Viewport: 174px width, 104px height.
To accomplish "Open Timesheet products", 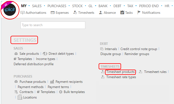I will 121,72.
